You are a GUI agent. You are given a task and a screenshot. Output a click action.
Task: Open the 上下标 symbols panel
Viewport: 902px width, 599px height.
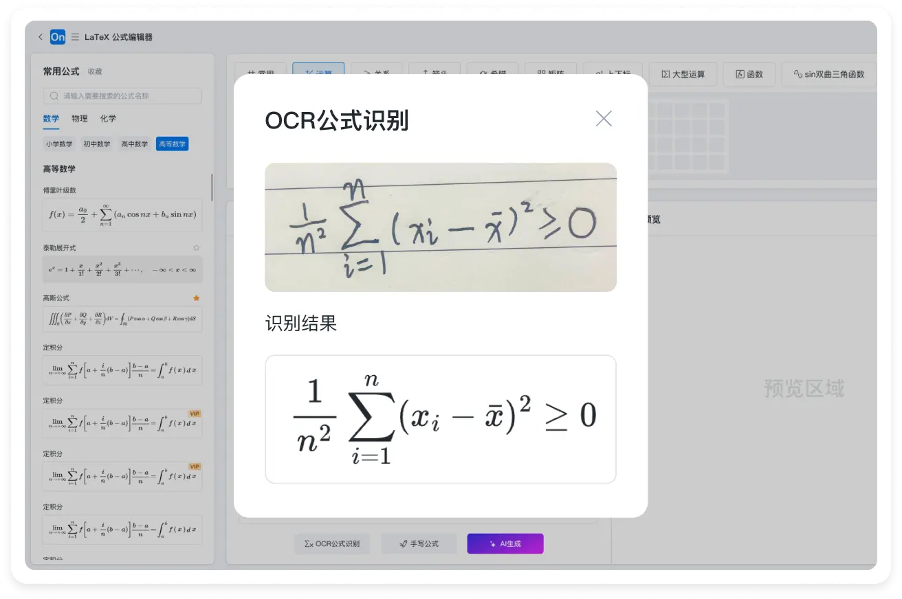click(x=612, y=73)
